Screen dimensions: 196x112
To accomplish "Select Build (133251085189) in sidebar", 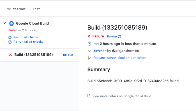I will [x=34, y=55].
